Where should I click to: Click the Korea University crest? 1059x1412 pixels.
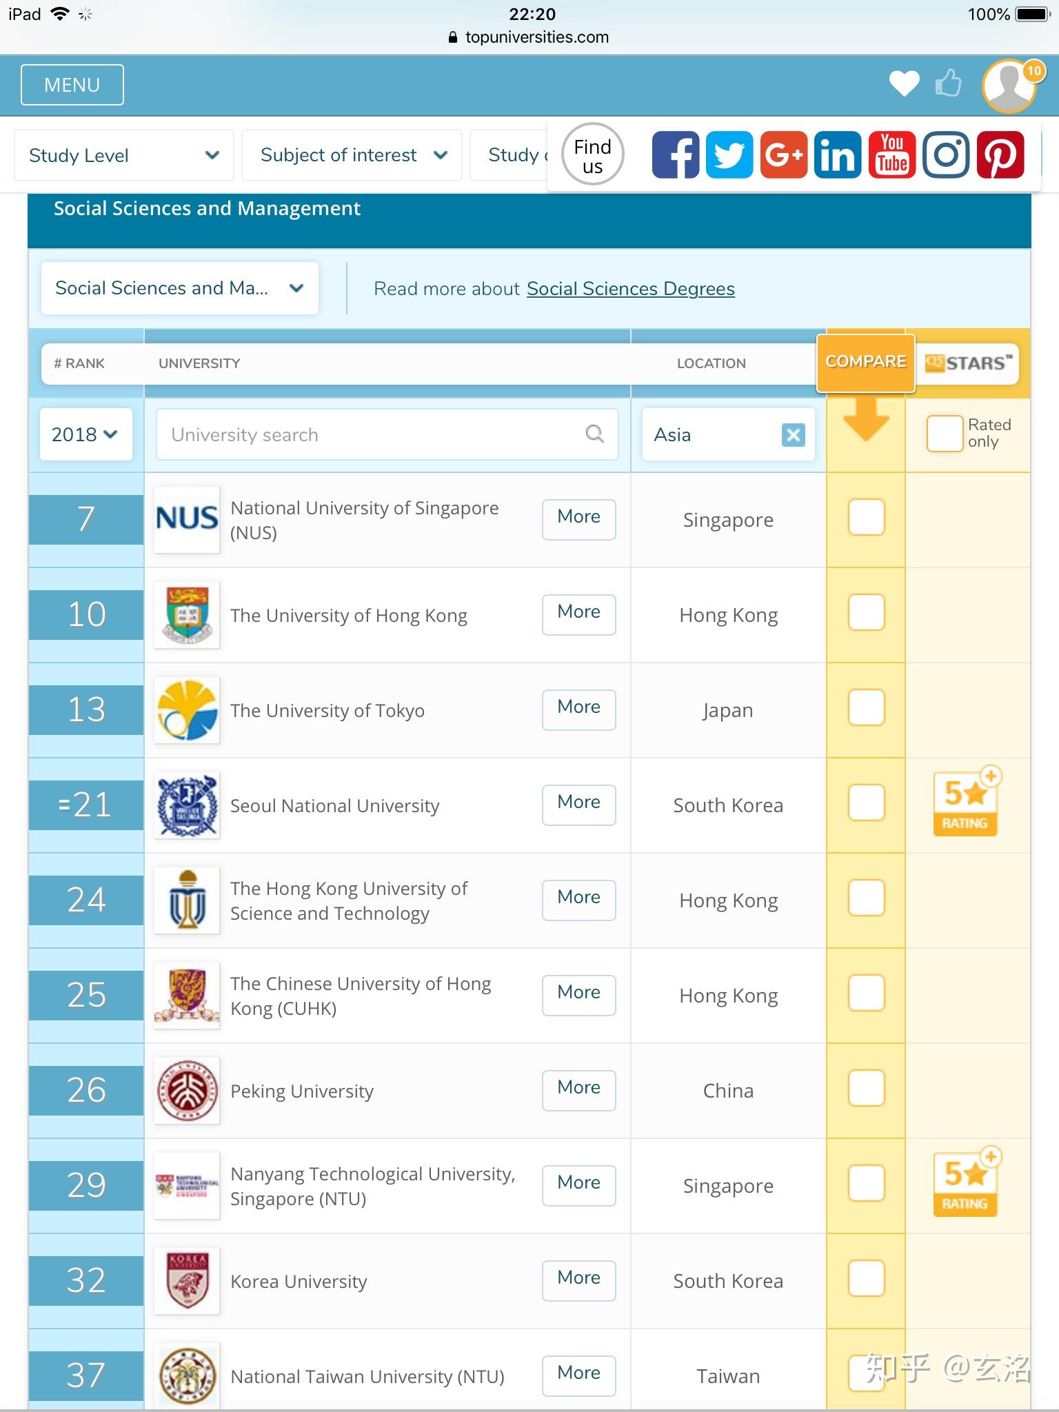(x=187, y=1280)
